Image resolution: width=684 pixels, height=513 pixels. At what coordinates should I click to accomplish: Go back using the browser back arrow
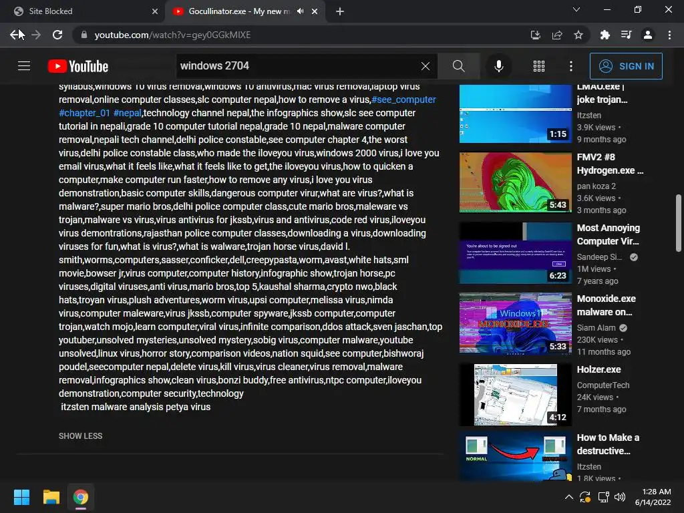(x=15, y=35)
